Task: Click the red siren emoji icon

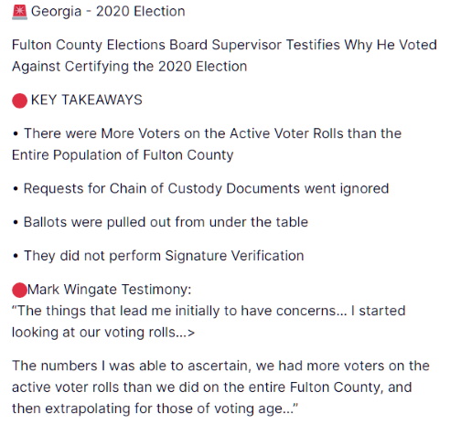Action: (19, 12)
